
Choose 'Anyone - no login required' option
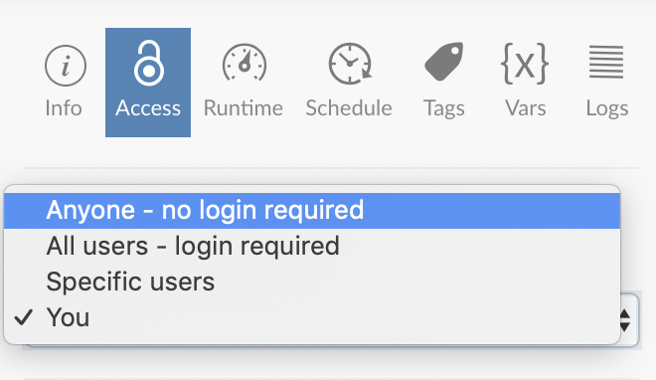[x=312, y=211]
